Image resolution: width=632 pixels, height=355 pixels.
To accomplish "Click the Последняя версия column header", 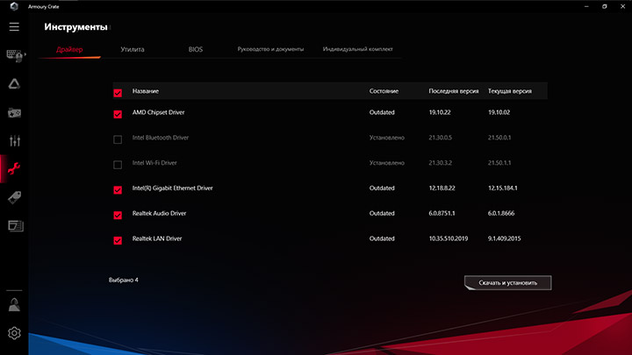I will [454, 91].
